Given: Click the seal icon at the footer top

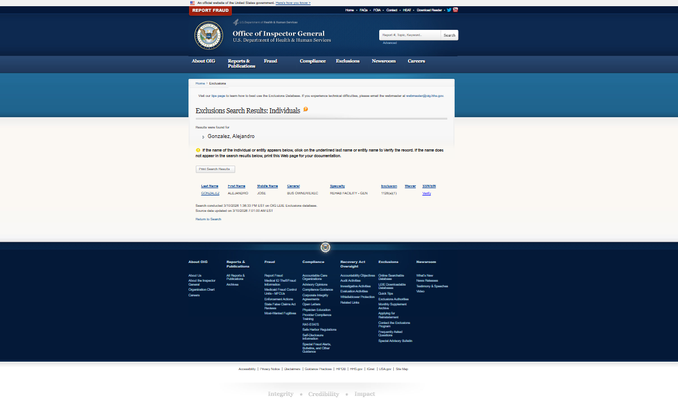Looking at the screenshot, I should pyautogui.click(x=325, y=247).
